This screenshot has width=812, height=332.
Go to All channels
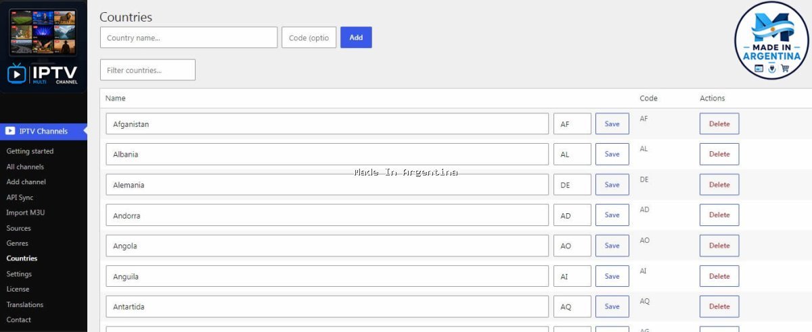[x=25, y=167]
